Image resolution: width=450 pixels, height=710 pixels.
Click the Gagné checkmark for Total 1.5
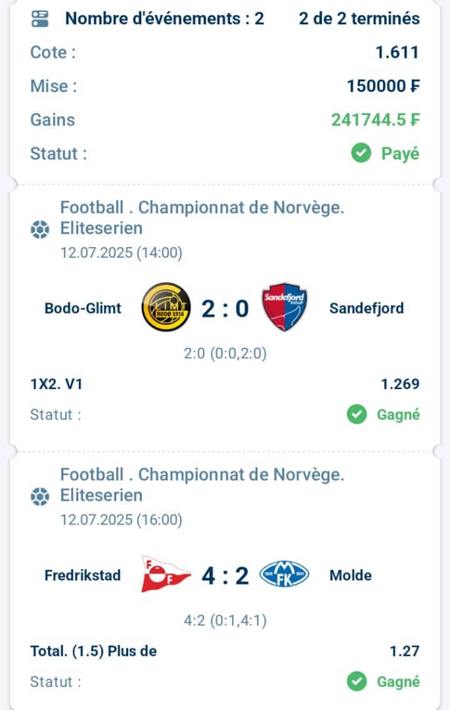(357, 682)
